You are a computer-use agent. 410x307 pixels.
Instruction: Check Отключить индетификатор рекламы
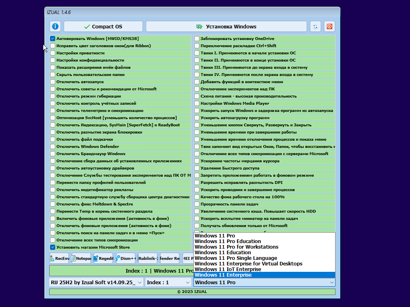53,190
